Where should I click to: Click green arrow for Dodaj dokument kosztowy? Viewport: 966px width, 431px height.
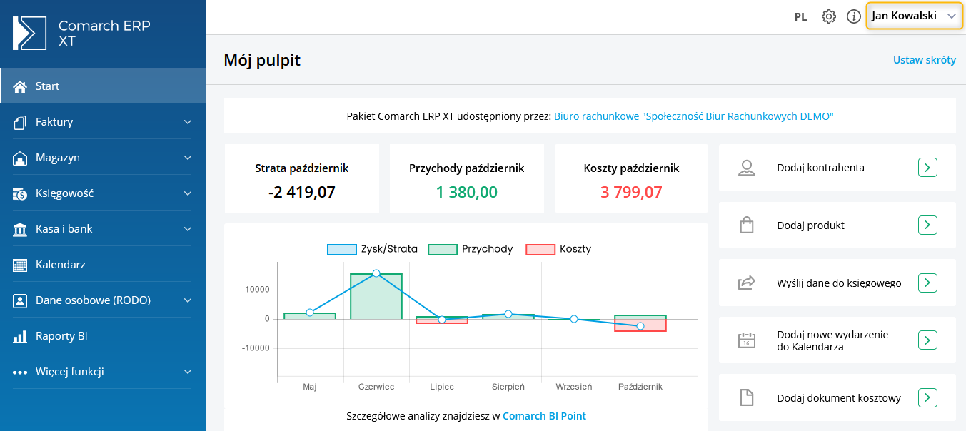point(927,397)
